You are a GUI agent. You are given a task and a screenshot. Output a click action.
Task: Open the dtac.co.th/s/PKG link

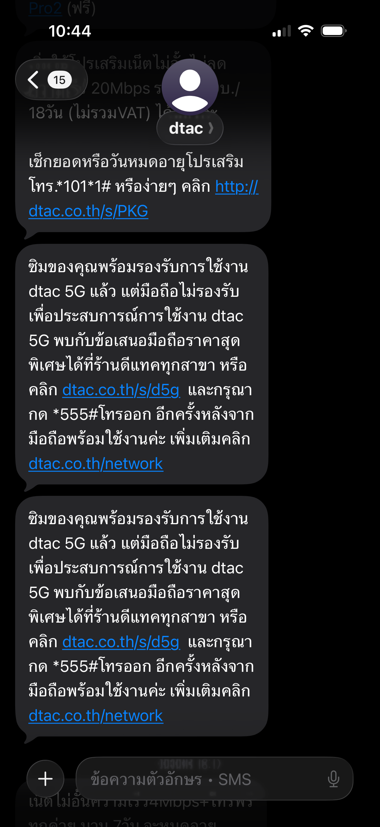88,211
